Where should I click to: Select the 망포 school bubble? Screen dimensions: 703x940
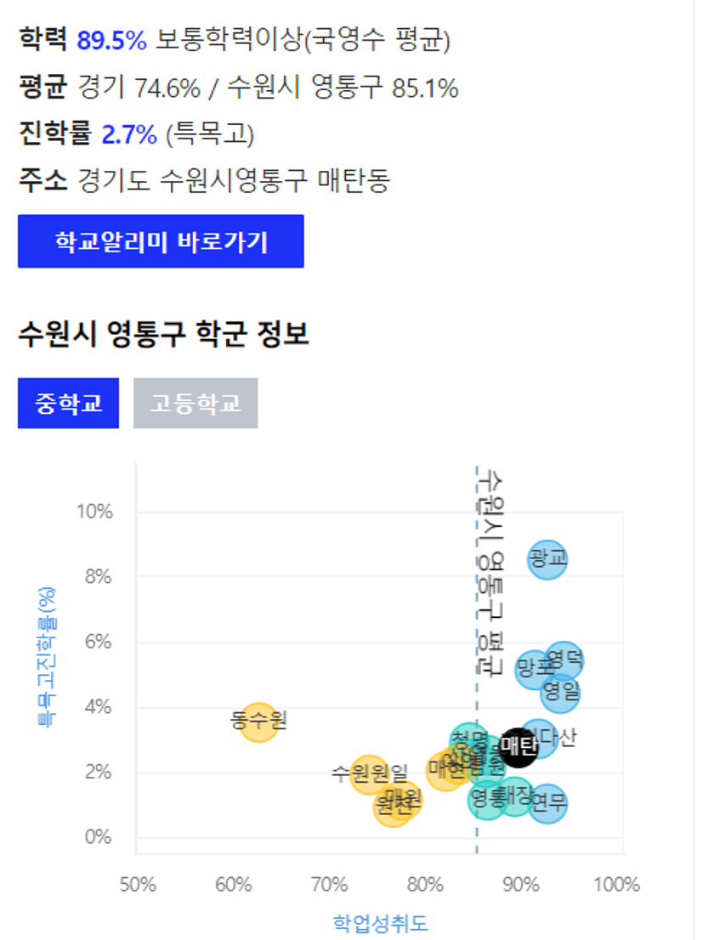[534, 669]
